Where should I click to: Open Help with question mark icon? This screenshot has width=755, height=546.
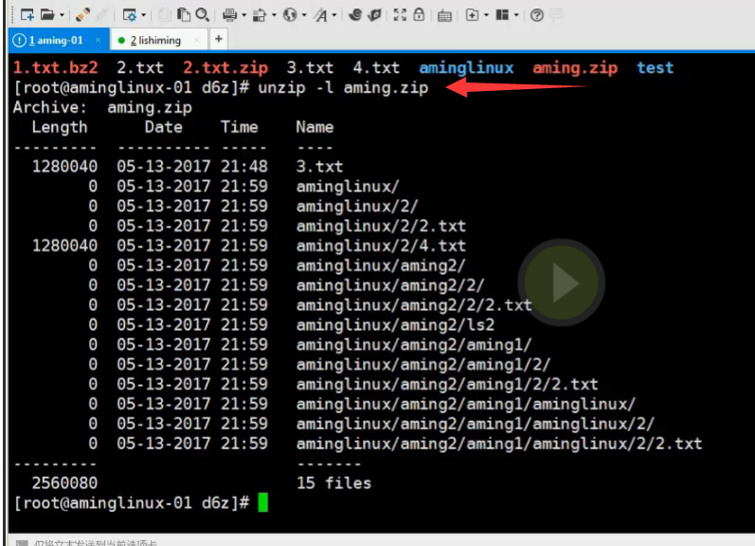tap(537, 15)
